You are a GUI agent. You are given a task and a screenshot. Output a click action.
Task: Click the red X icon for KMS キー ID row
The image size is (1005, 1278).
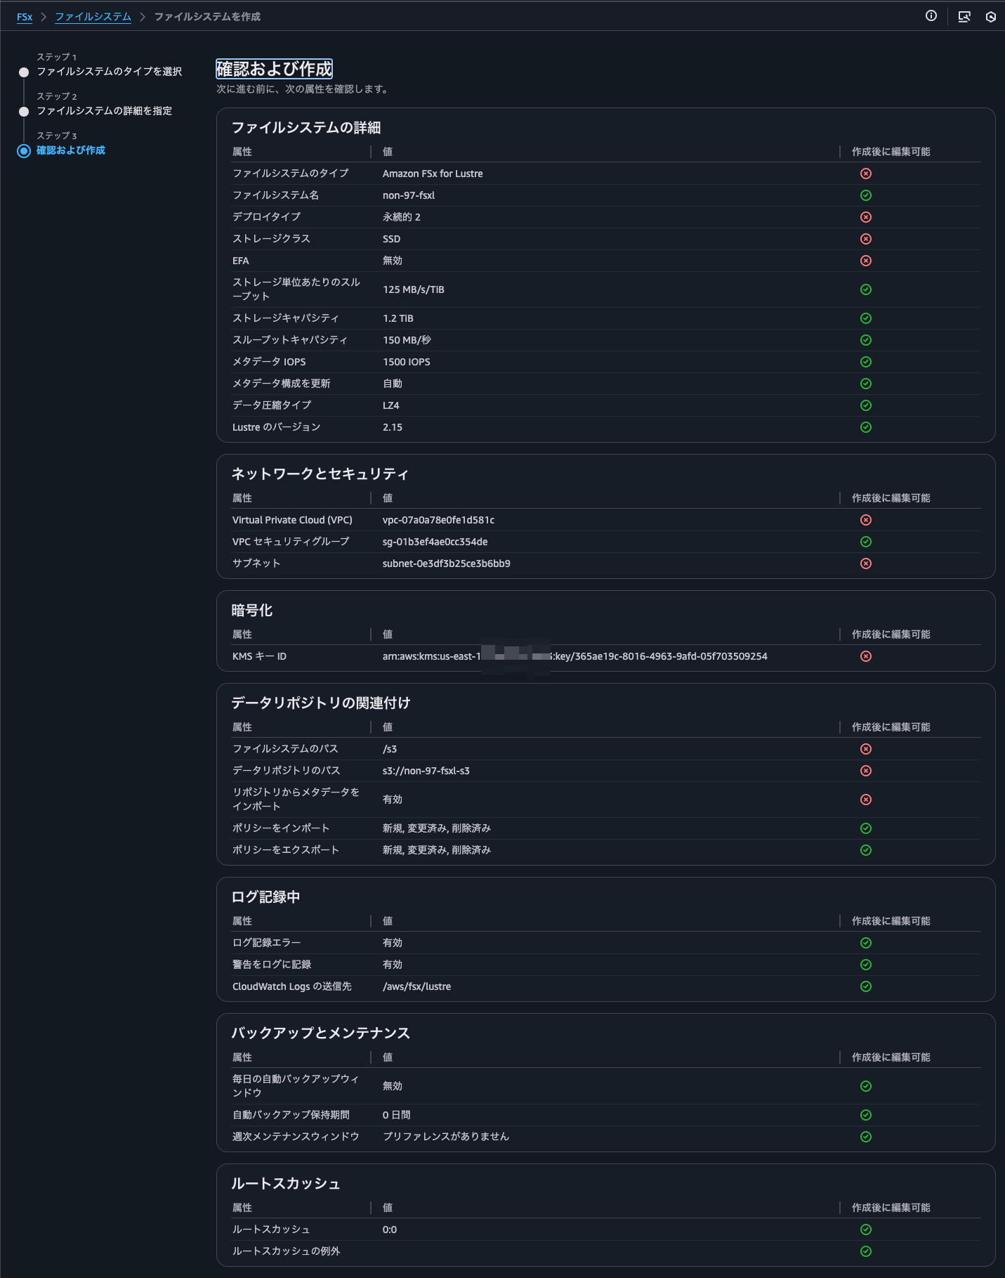tap(866, 656)
